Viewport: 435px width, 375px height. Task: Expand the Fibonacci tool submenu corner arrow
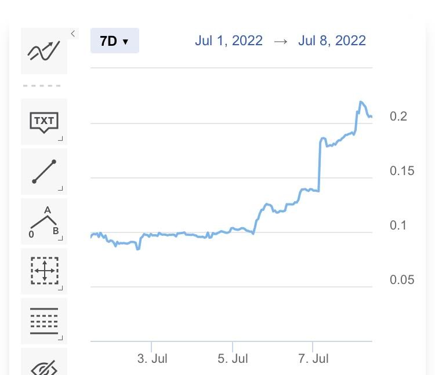point(60,338)
